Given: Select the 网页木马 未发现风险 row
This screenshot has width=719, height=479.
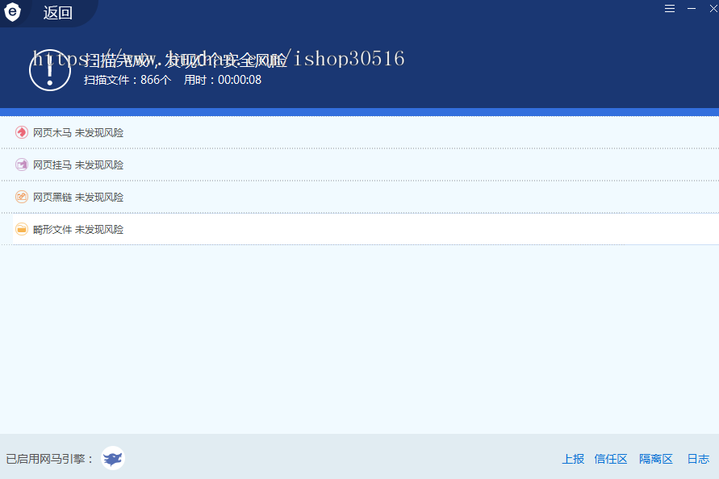Looking at the screenshot, I should click(360, 132).
